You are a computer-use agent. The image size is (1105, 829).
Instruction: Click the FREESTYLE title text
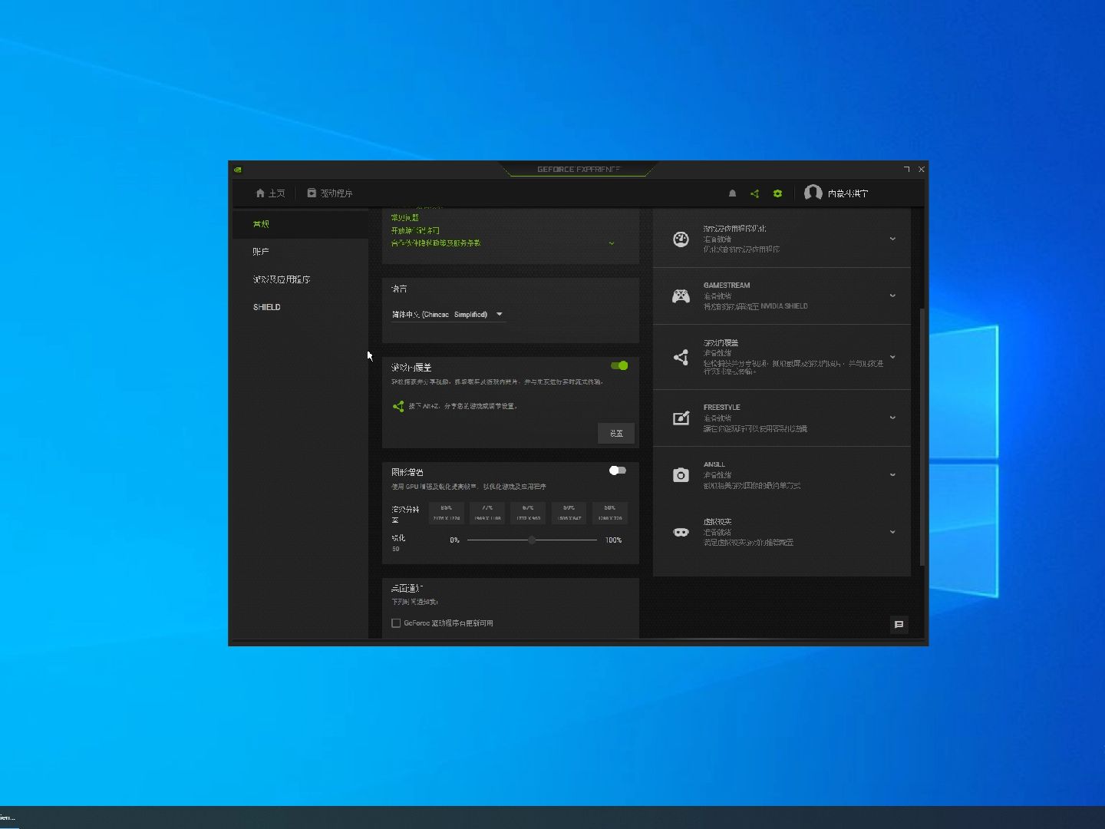(x=722, y=408)
